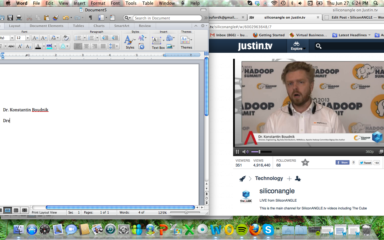Viewport: 384px width, 240px height.
Task: Expand the Change Case menu
Action: (55, 38)
